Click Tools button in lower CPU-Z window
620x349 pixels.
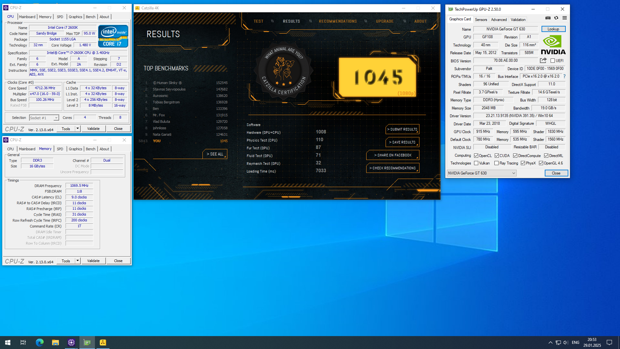(66, 261)
